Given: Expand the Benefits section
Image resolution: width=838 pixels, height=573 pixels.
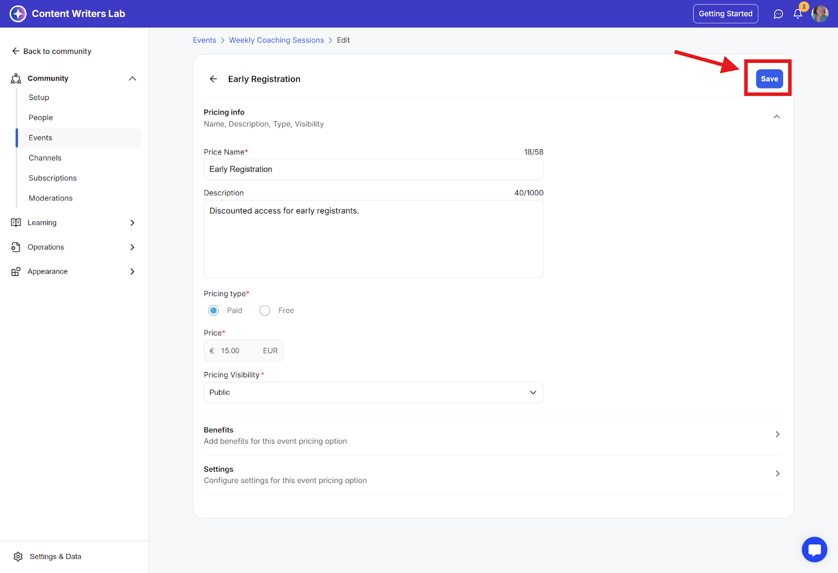Looking at the screenshot, I should (x=777, y=434).
